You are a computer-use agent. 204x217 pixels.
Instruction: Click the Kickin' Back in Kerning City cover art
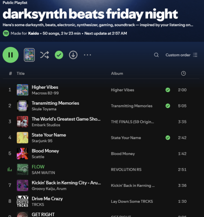click(22, 185)
